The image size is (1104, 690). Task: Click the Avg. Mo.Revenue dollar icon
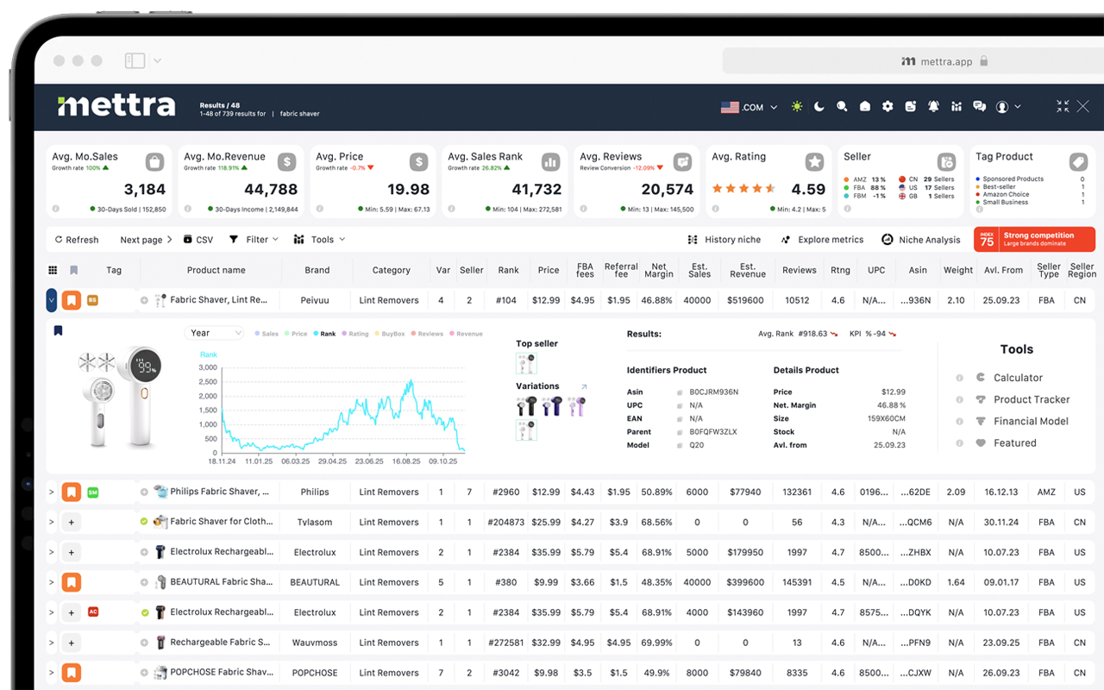coord(286,161)
